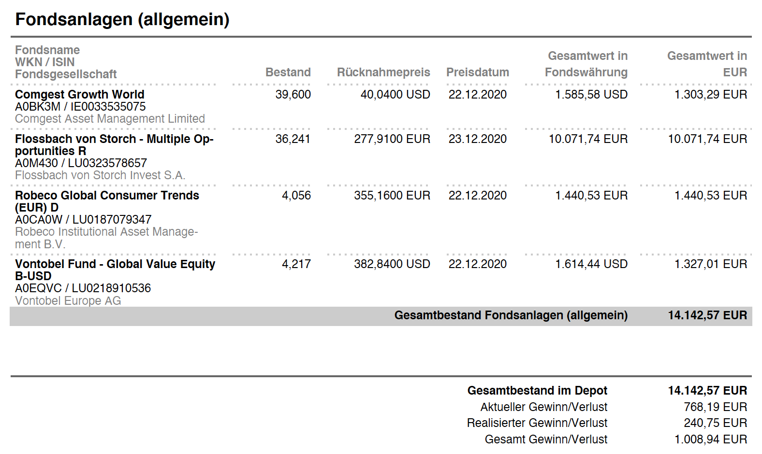Click '14.142,57 EUR' beside 'Gesamtbestand im Depot'
Screen dimensions: 762x454
(x=708, y=391)
